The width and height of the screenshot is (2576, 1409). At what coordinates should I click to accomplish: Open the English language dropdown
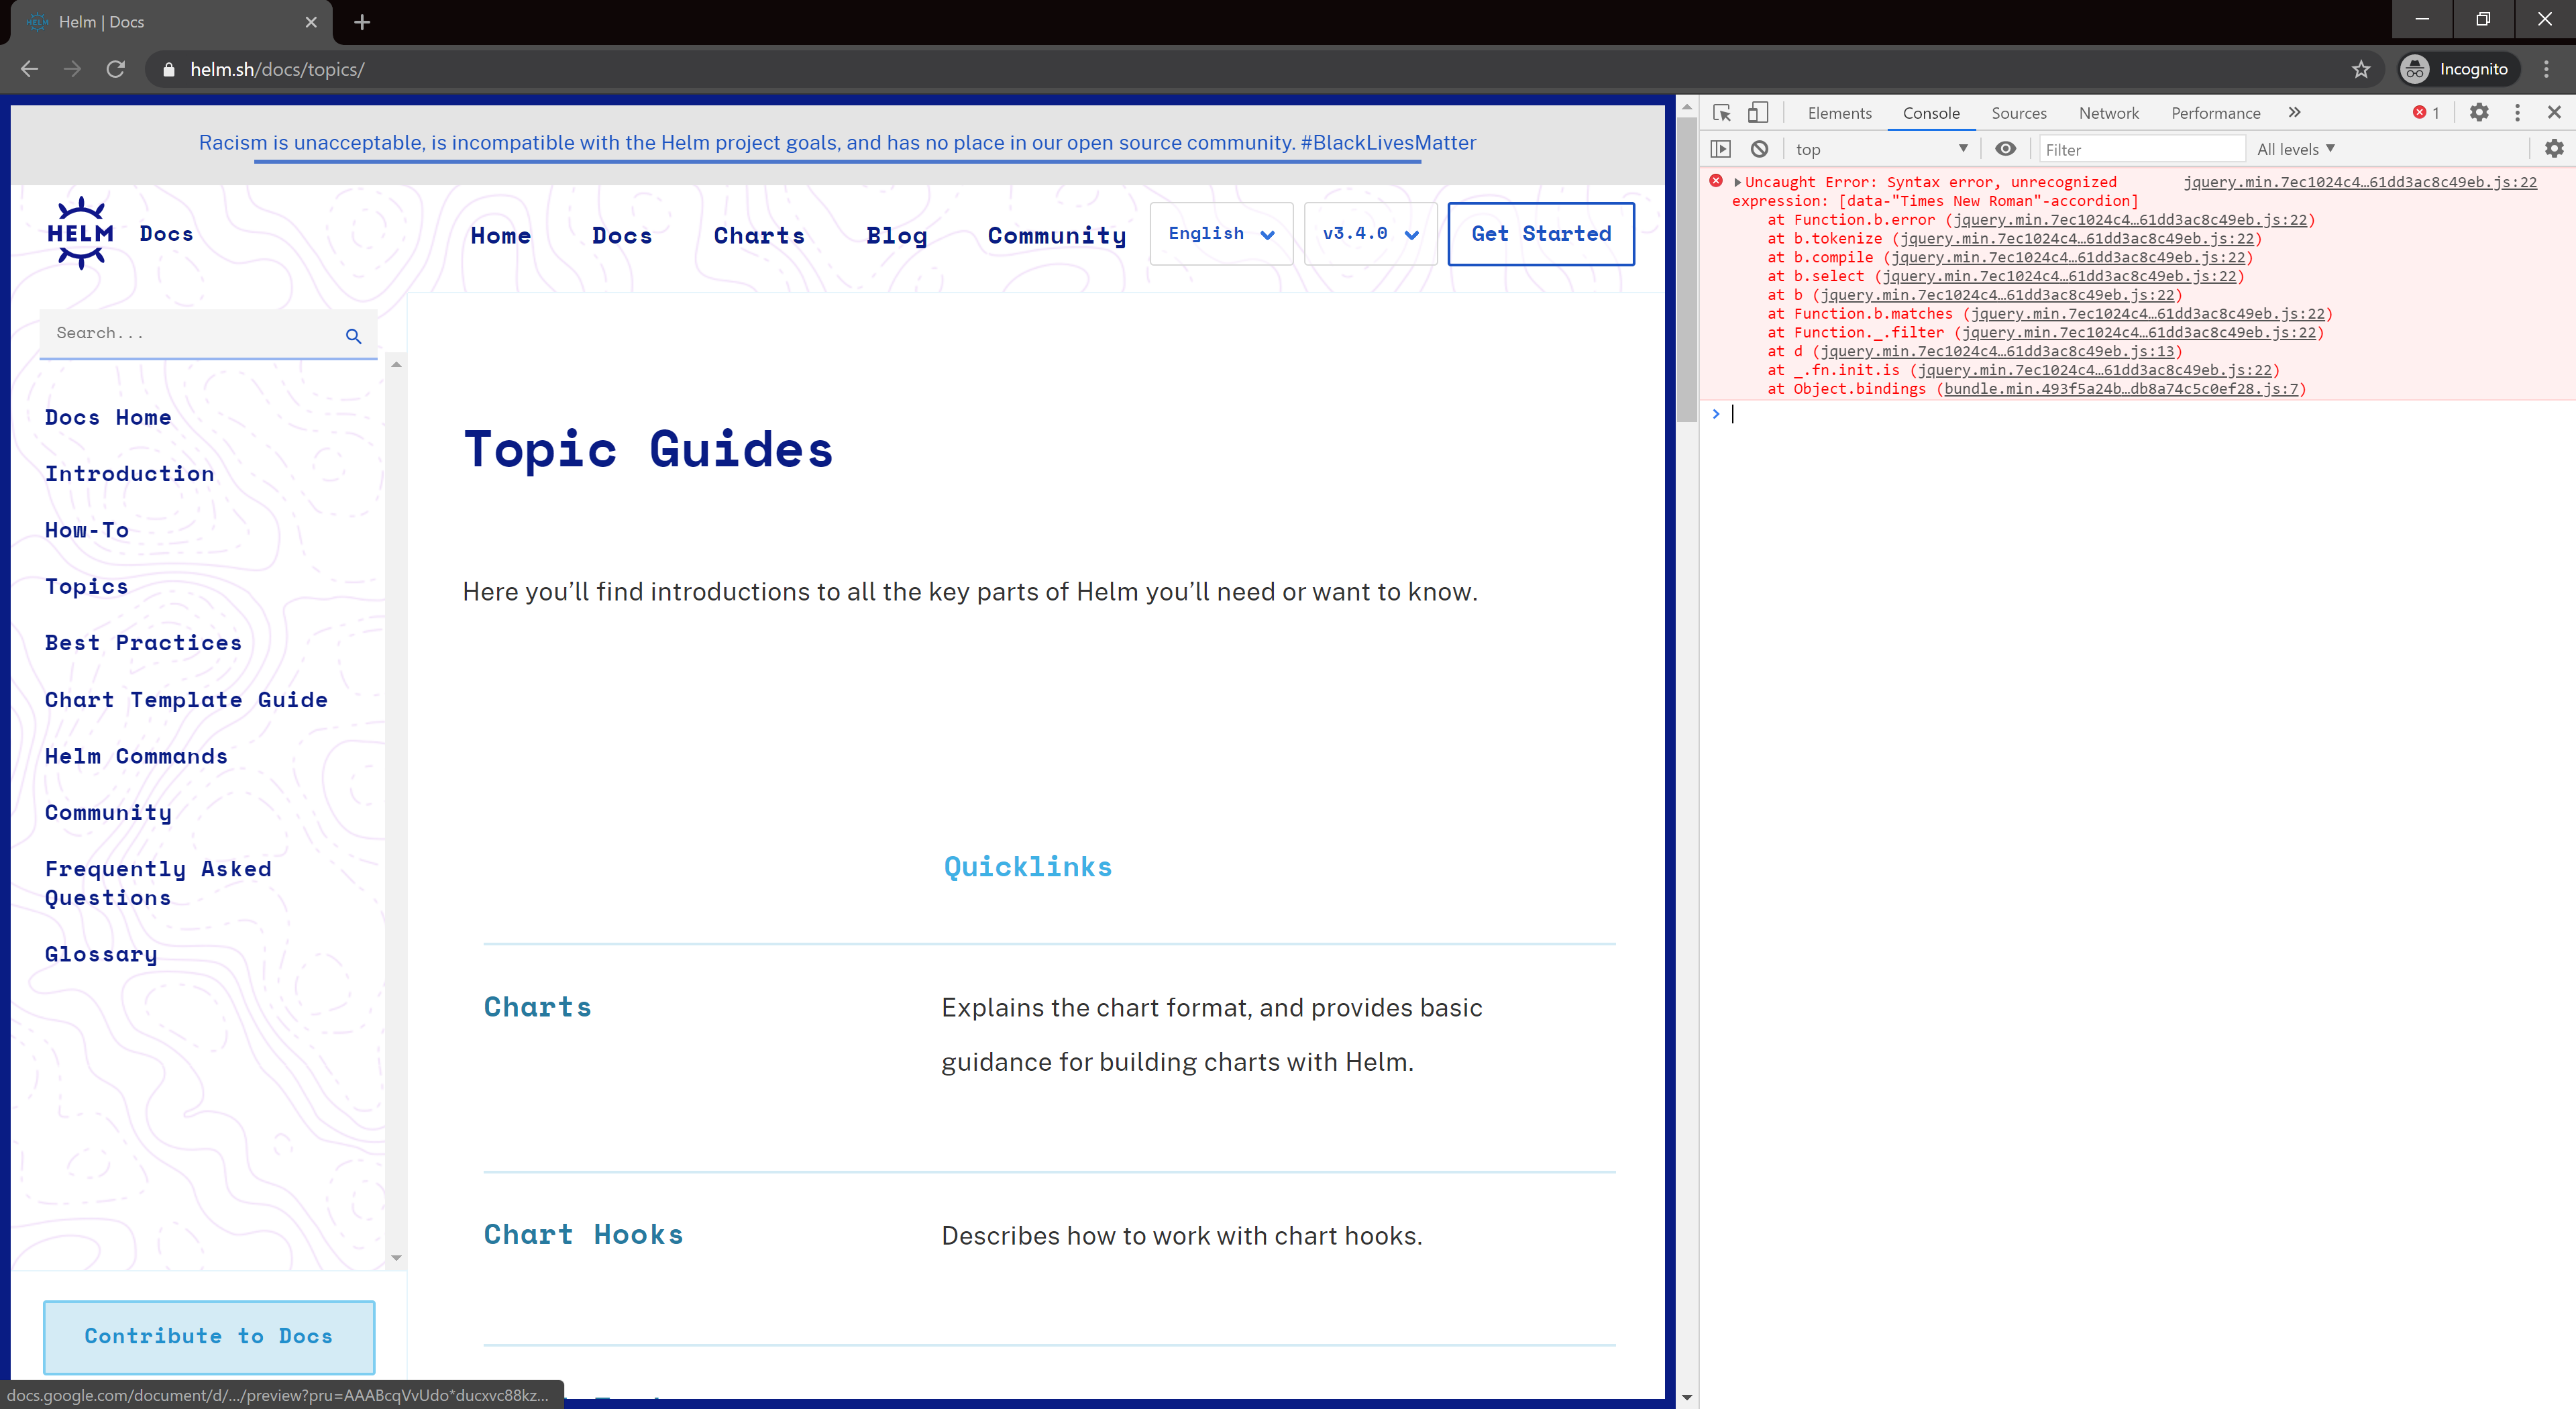coord(1221,234)
